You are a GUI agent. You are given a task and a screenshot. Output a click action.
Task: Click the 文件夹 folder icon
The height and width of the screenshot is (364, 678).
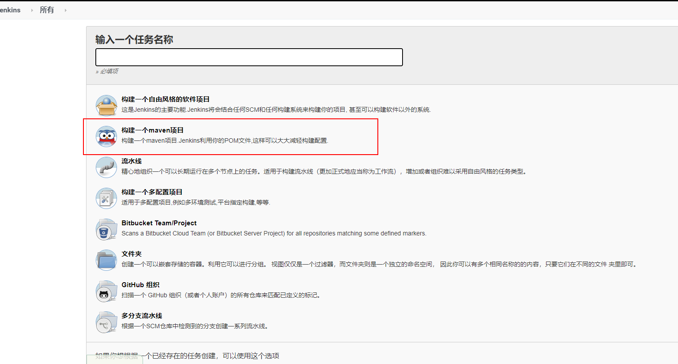click(x=106, y=260)
